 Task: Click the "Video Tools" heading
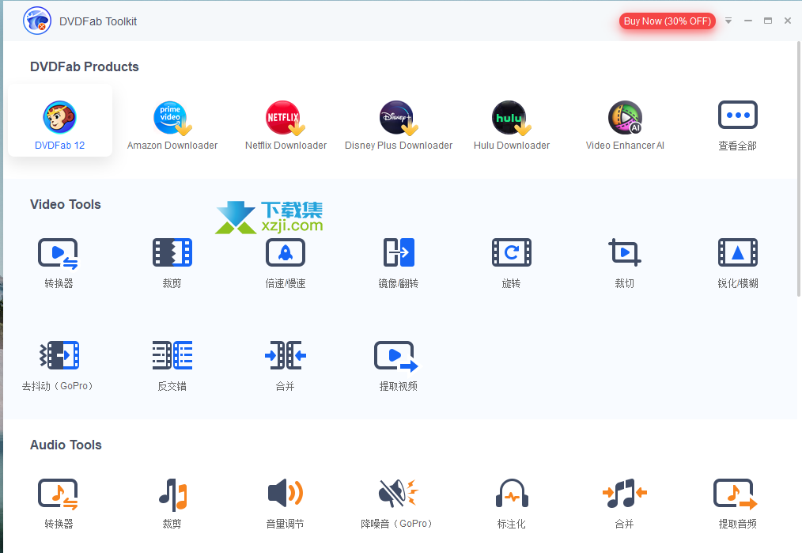(66, 205)
